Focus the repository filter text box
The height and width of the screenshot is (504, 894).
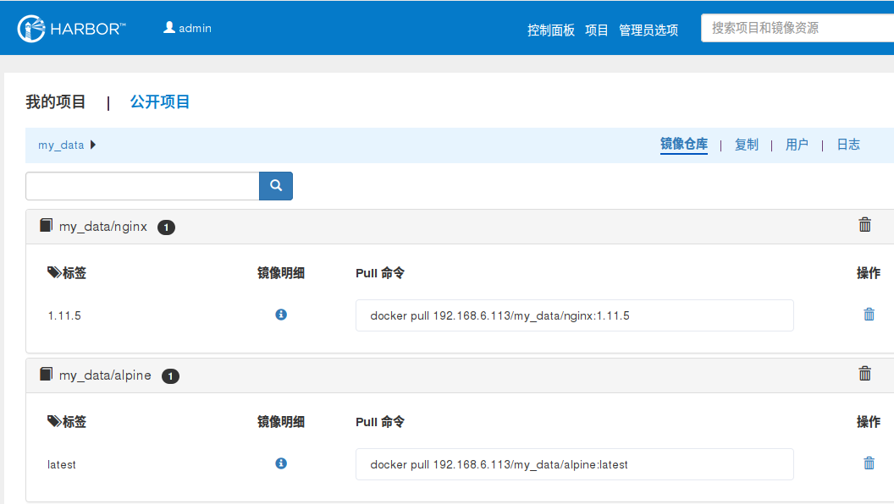pyautogui.click(x=142, y=186)
